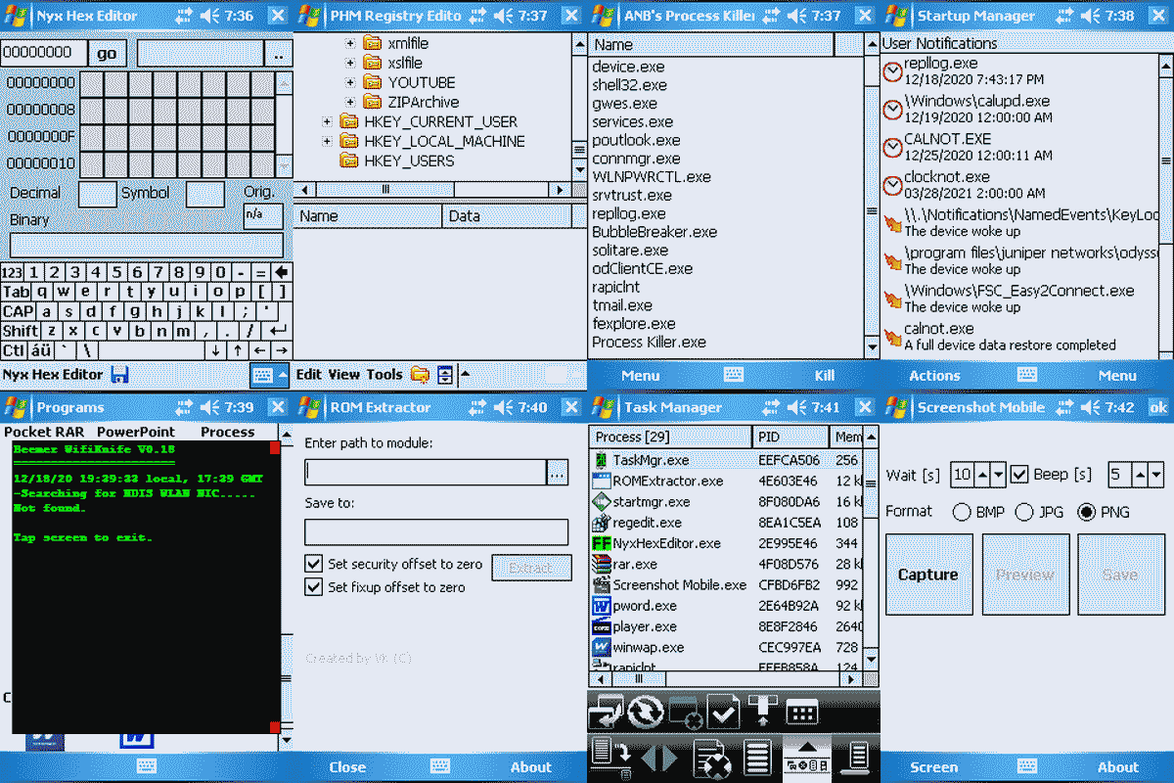Toggle the Ctl key on the on-screen keyboard

click(14, 350)
